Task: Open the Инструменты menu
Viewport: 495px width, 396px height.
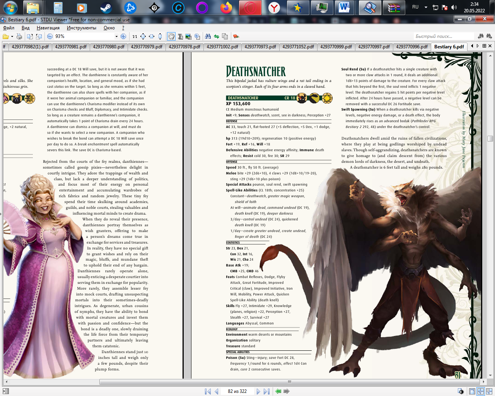Action: (x=82, y=28)
